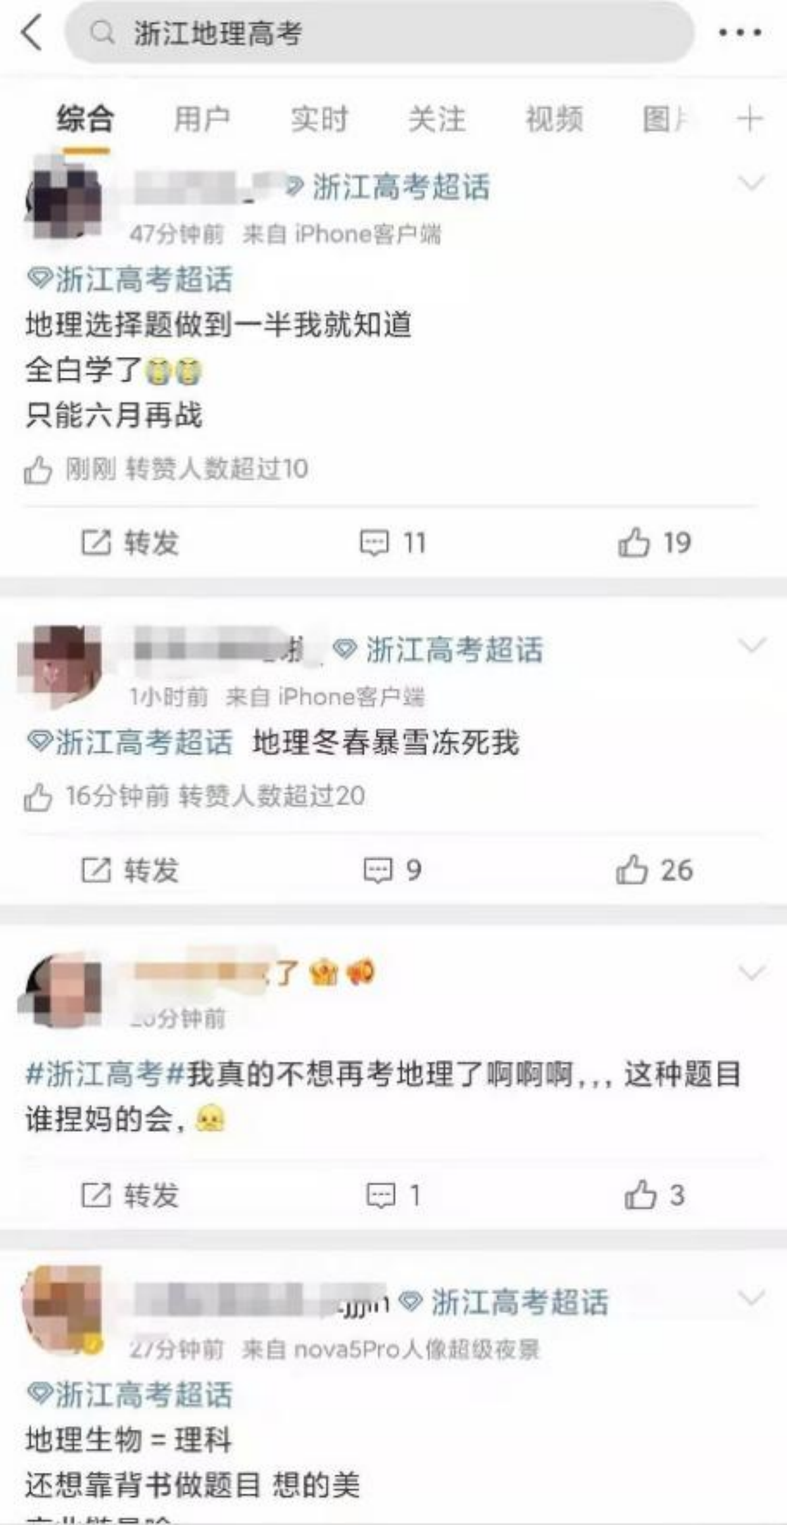Image resolution: width=787 pixels, height=1525 pixels.
Task: Click the search field containing 浙江地理高考
Action: click(x=379, y=32)
